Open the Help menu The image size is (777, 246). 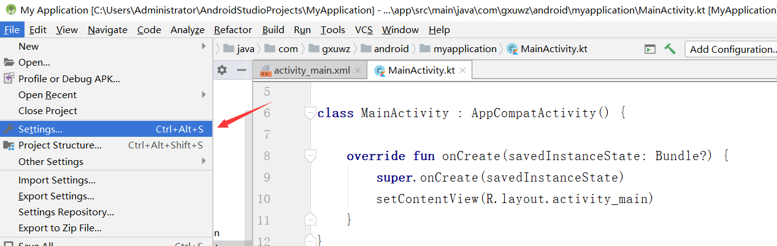pyautogui.click(x=439, y=29)
